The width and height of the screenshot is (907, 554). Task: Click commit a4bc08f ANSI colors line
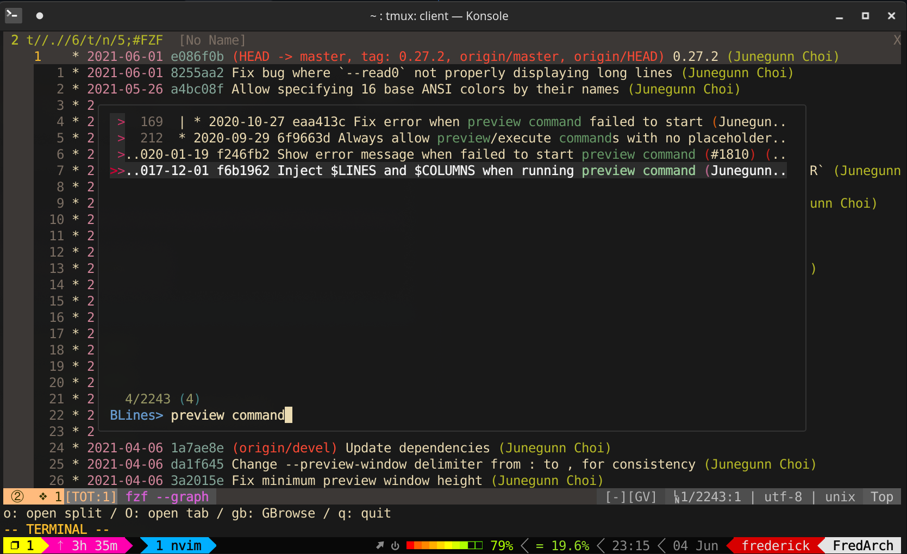tap(406, 89)
